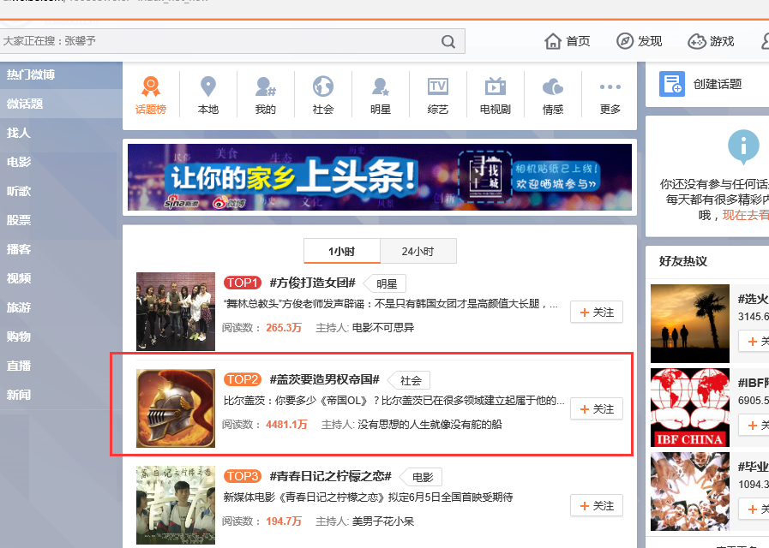Open the TOP3 movie poster thumbnail

coord(176,505)
